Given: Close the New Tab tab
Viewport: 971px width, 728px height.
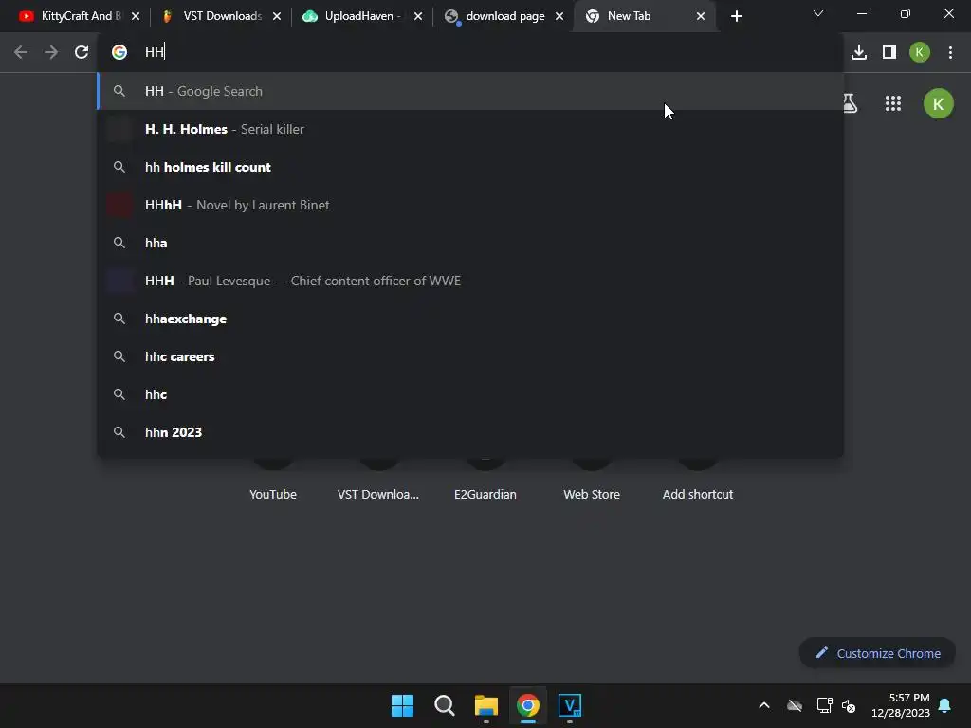Looking at the screenshot, I should click(701, 16).
